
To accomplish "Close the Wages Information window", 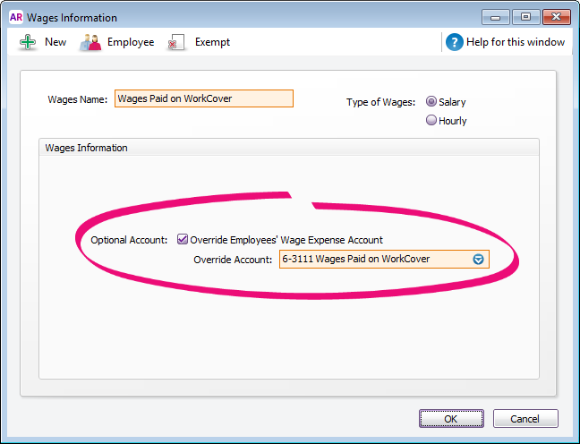I will [557, 17].
